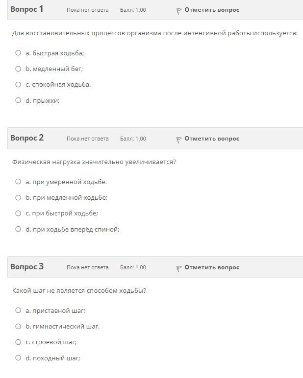The image size is (303, 378).
Task: Pick 'при ходьбе вперёд спиной' answer
Action: pyautogui.click(x=18, y=229)
